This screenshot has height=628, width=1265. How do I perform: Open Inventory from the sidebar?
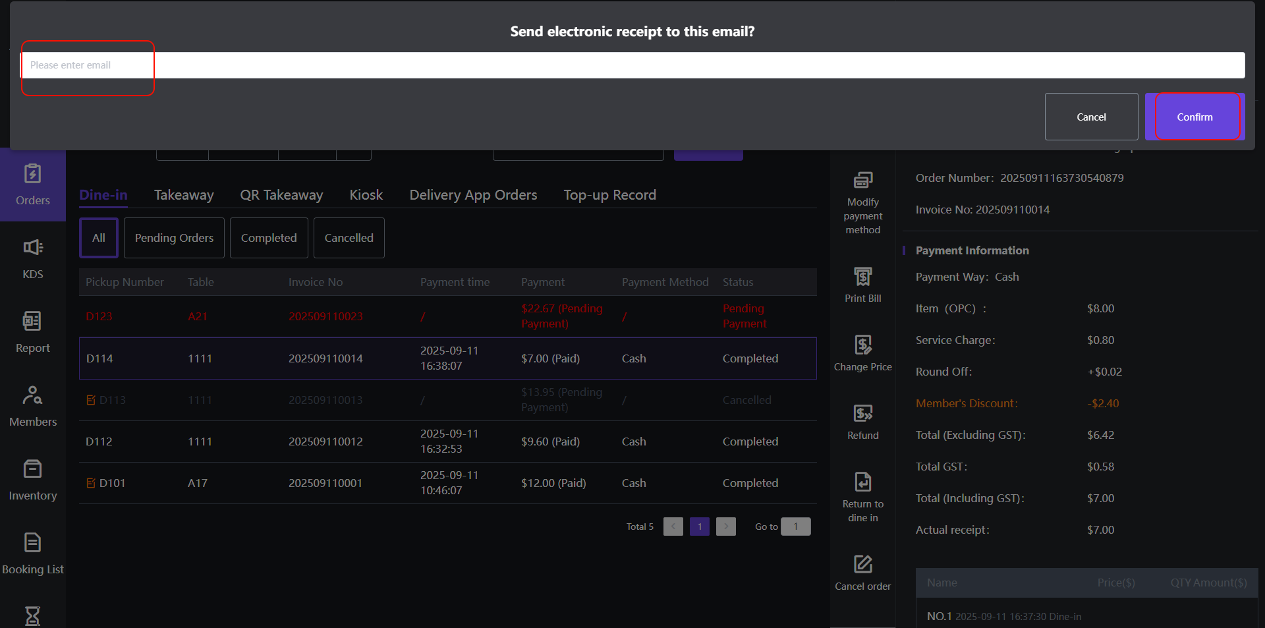point(32,469)
